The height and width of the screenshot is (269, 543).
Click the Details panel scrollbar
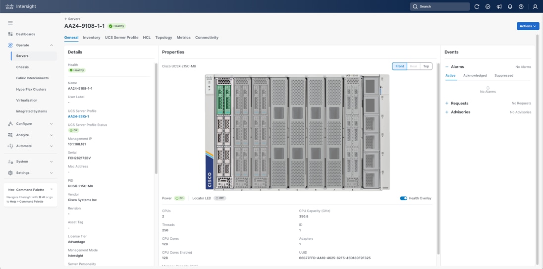(x=156, y=119)
